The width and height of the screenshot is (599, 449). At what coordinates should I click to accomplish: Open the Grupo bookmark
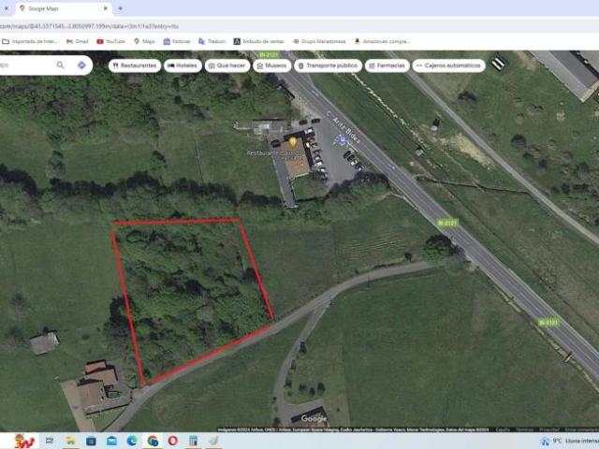(x=319, y=41)
